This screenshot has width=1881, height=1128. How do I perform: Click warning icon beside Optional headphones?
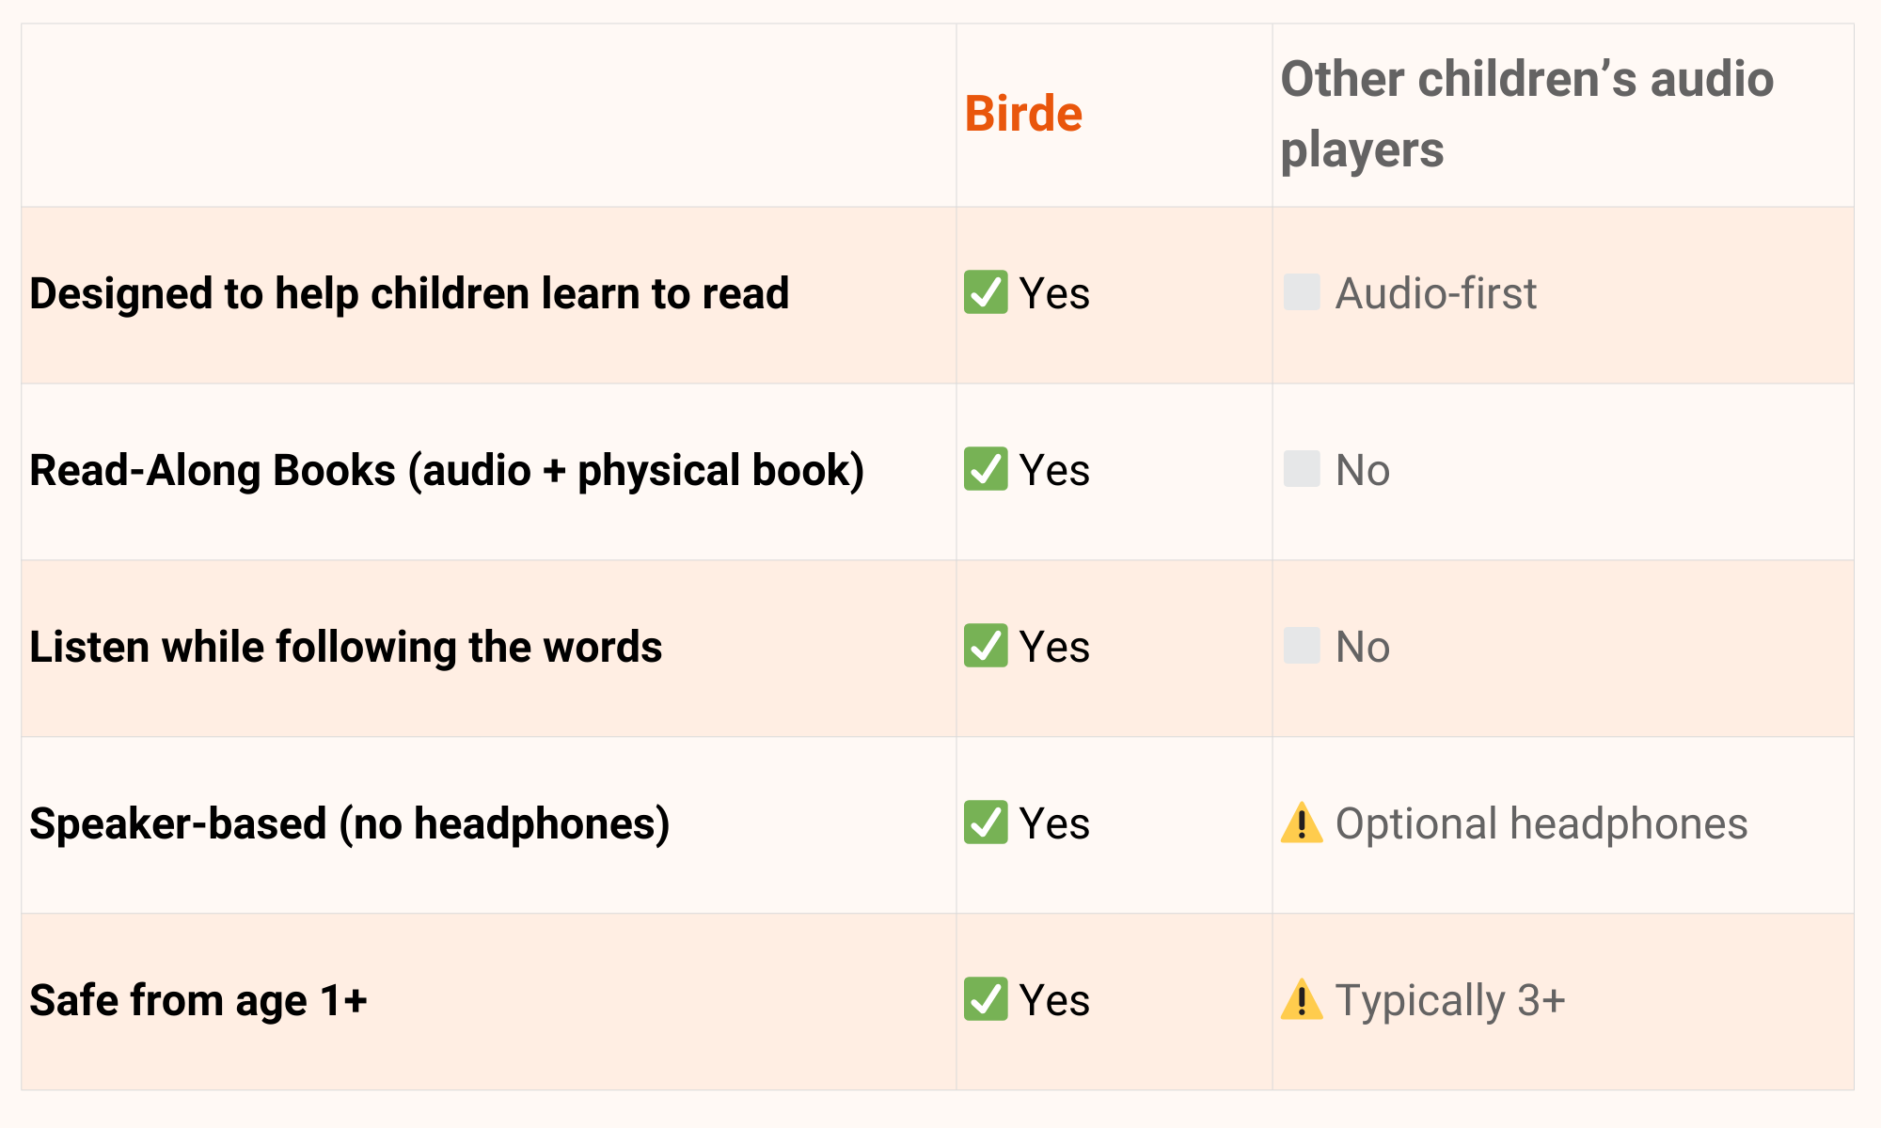(1302, 823)
